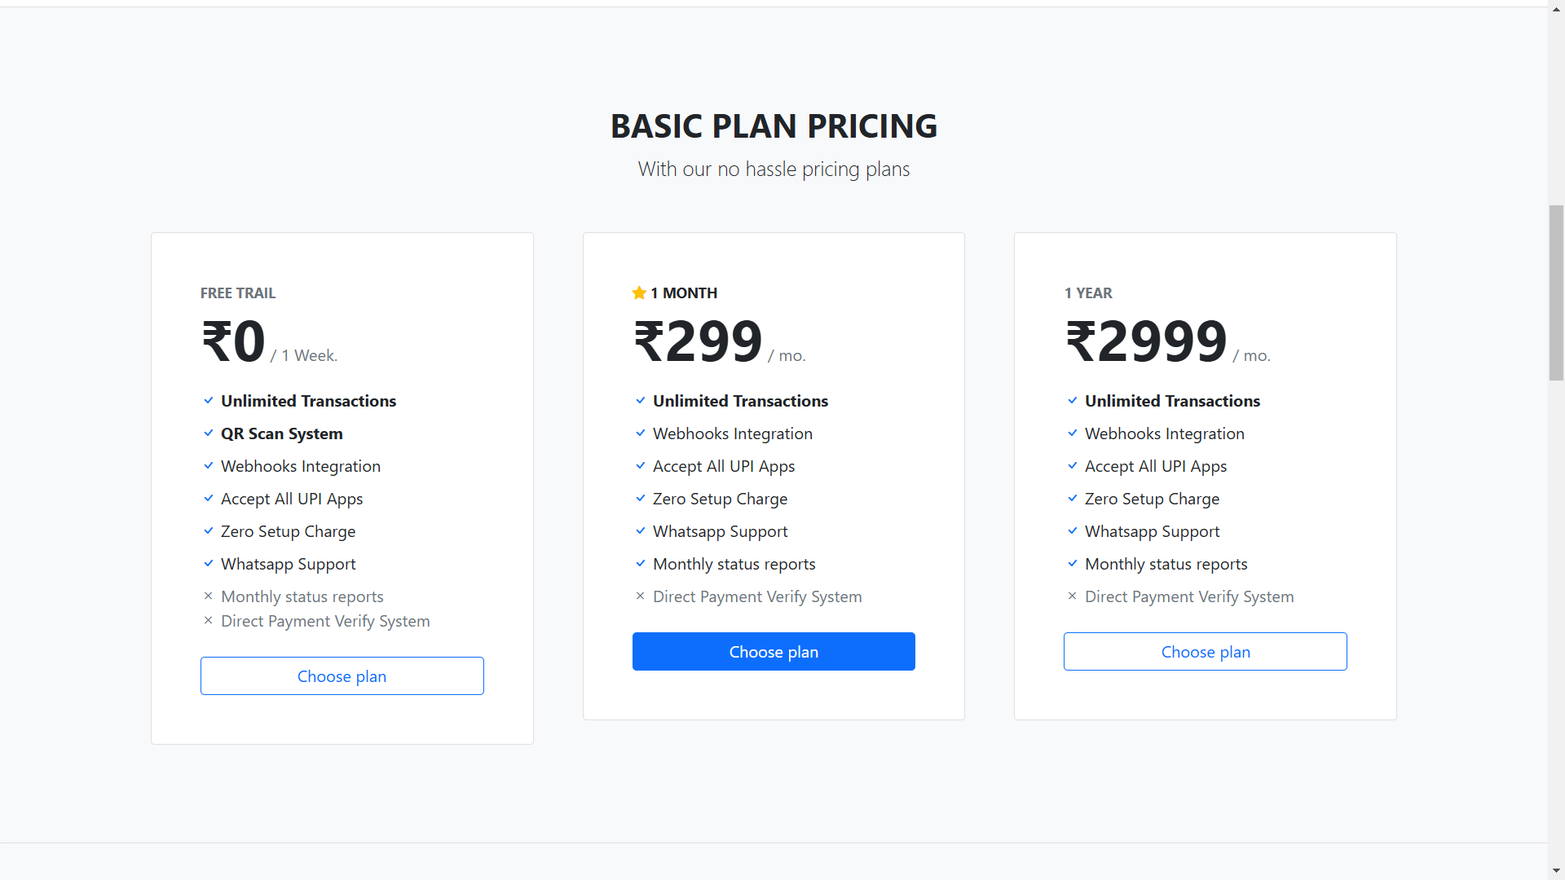Click the FREE TRAIL plan label
Screen dimensions: 1565x880
tap(238, 293)
